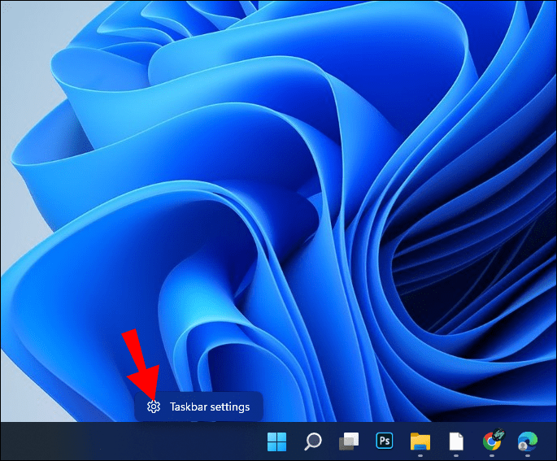The width and height of the screenshot is (557, 461).
Task: Click the gear icon beside Taskbar settings
Action: pyautogui.click(x=153, y=407)
